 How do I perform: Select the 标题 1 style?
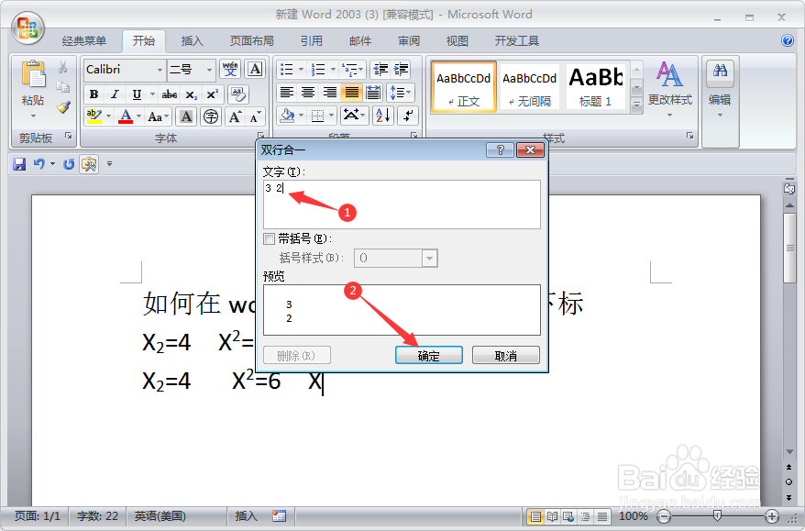click(x=596, y=86)
